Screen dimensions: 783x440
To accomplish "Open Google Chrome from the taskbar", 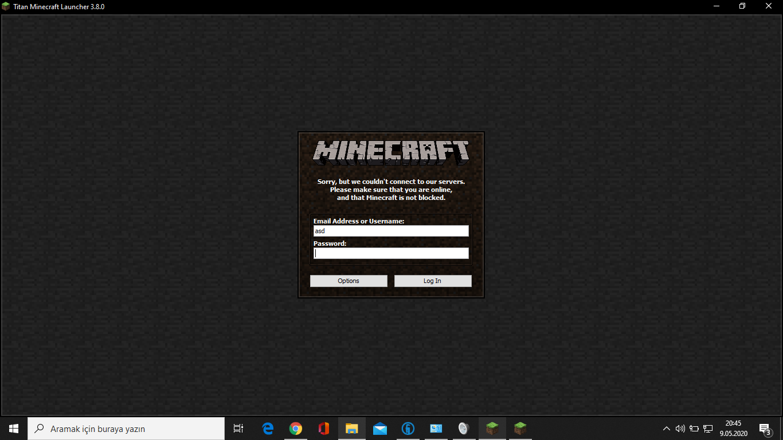I will click(x=296, y=429).
